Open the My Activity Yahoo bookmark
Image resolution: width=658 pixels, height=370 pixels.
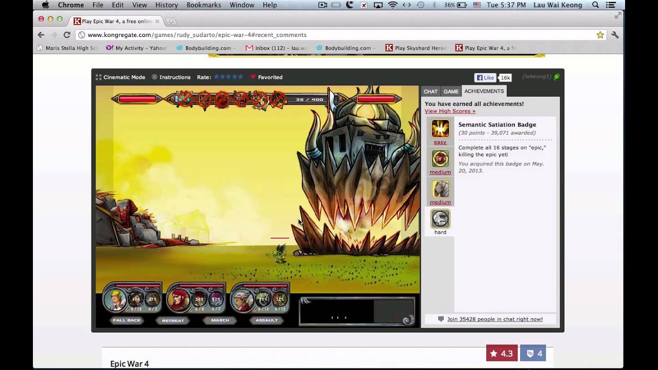tap(136, 48)
